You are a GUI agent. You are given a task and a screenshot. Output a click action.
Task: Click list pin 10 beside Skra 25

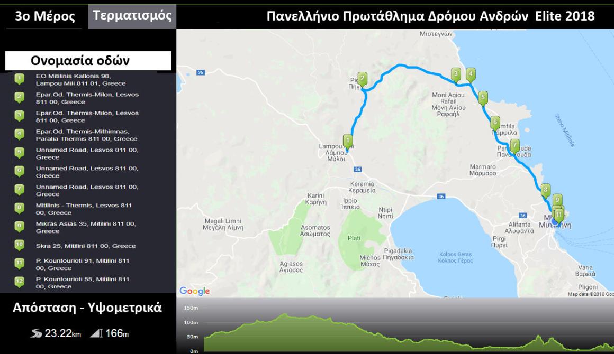click(x=19, y=245)
